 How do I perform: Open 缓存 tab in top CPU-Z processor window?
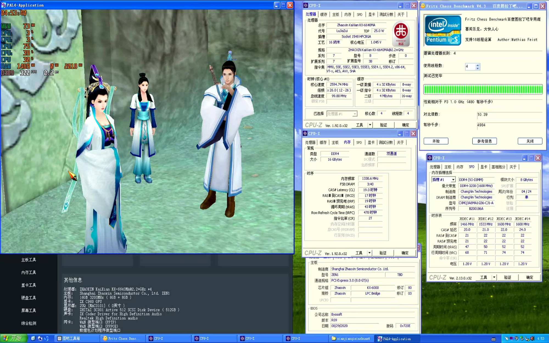point(324,14)
